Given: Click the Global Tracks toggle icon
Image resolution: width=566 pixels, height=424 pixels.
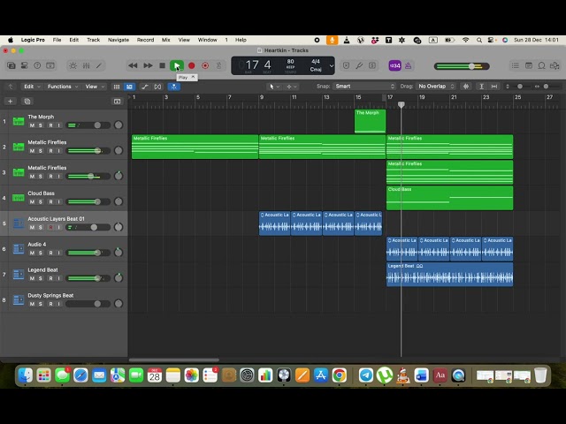Looking at the screenshot, I should tap(117, 102).
